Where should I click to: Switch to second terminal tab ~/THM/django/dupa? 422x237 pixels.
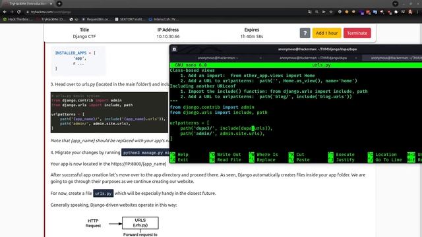313,58
